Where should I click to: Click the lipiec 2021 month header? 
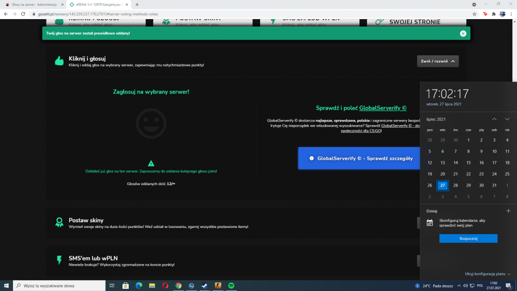436,119
